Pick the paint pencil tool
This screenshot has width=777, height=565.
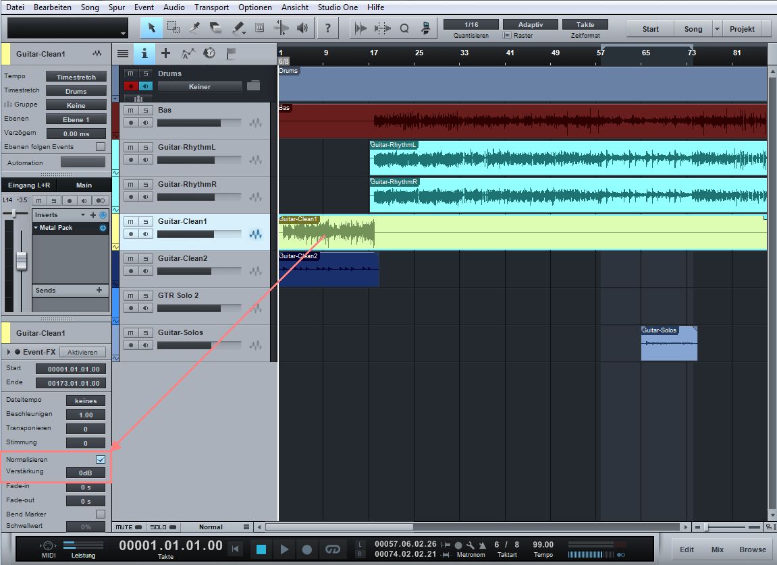(238, 28)
